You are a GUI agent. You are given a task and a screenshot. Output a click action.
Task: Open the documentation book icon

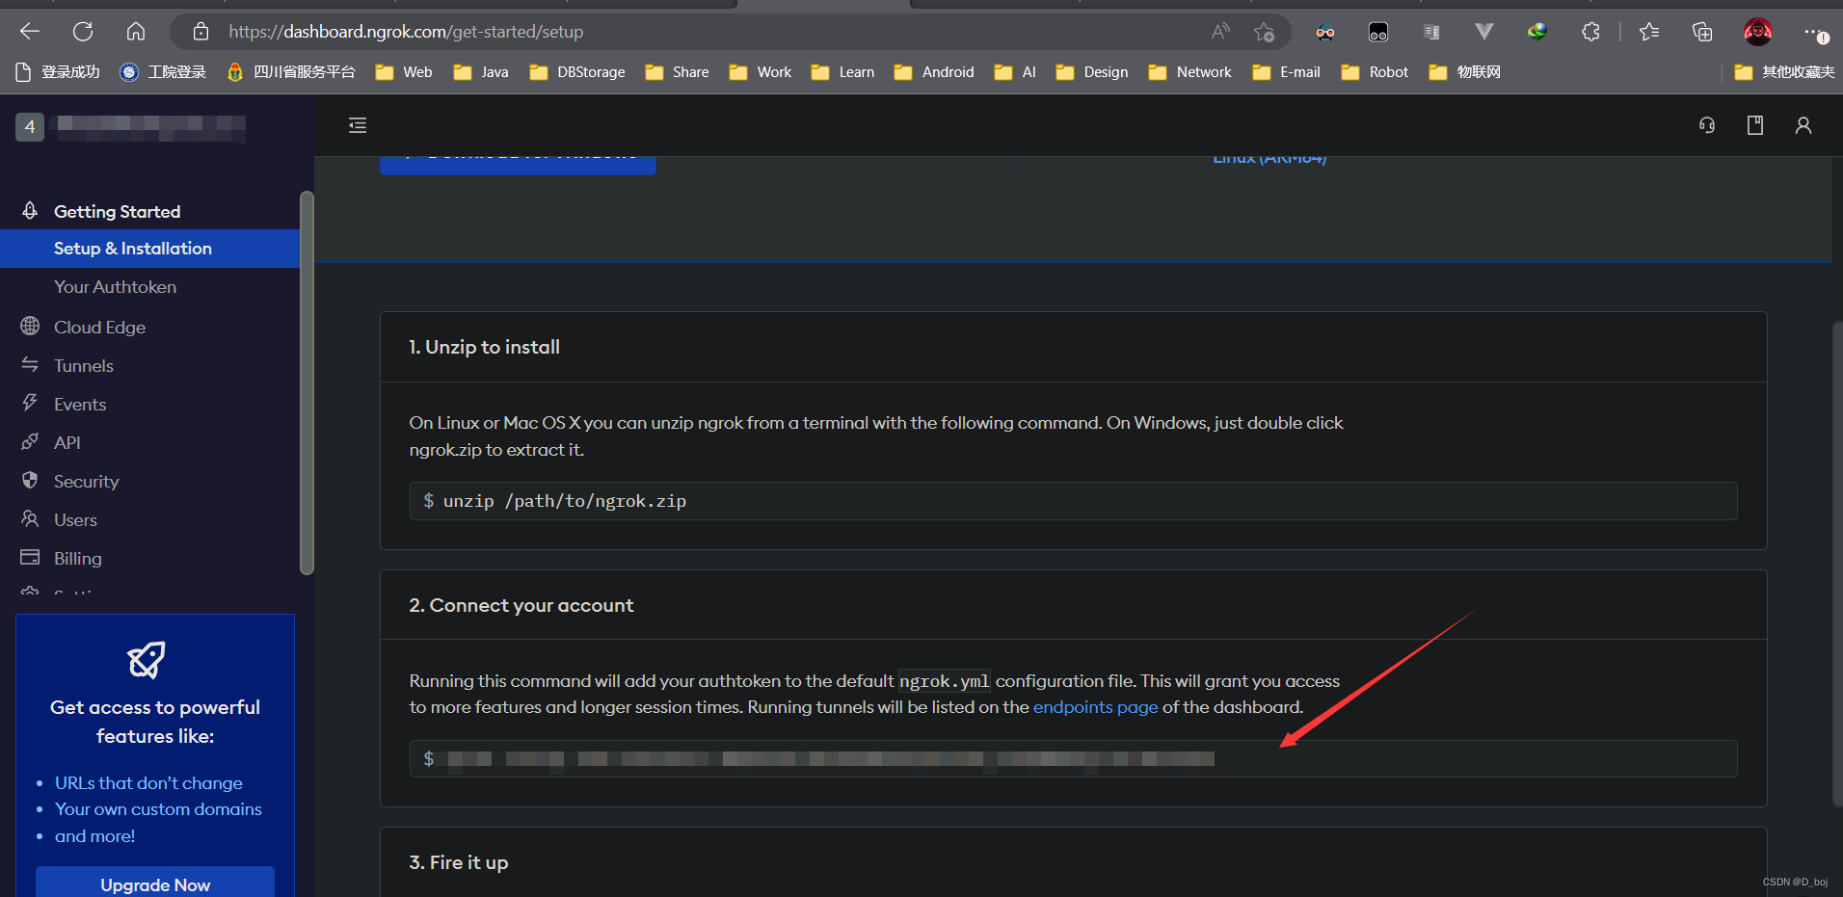1755,125
